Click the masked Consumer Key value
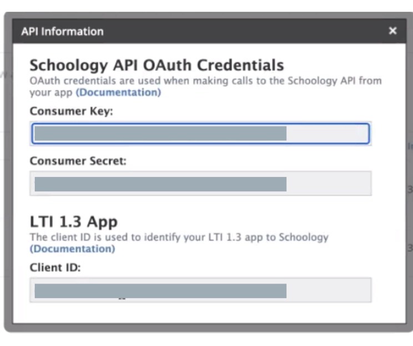 pos(160,134)
